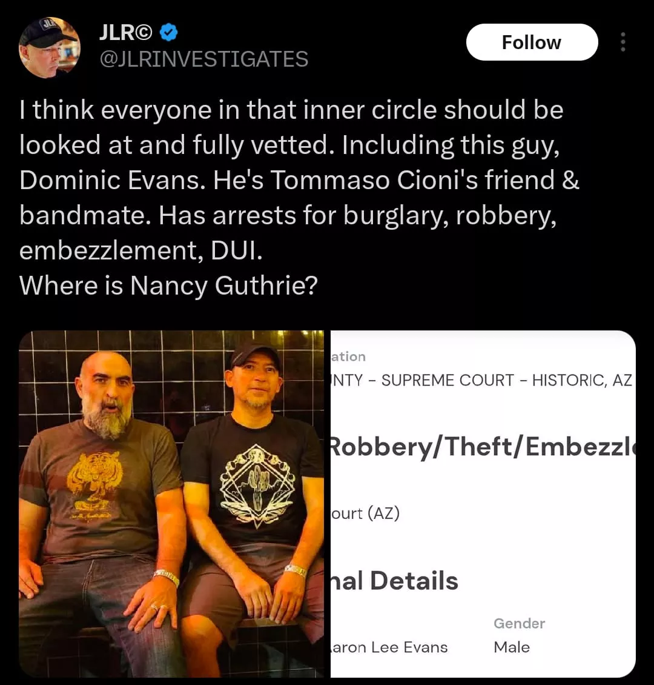Click the 'Male' value under Gender

(512, 647)
